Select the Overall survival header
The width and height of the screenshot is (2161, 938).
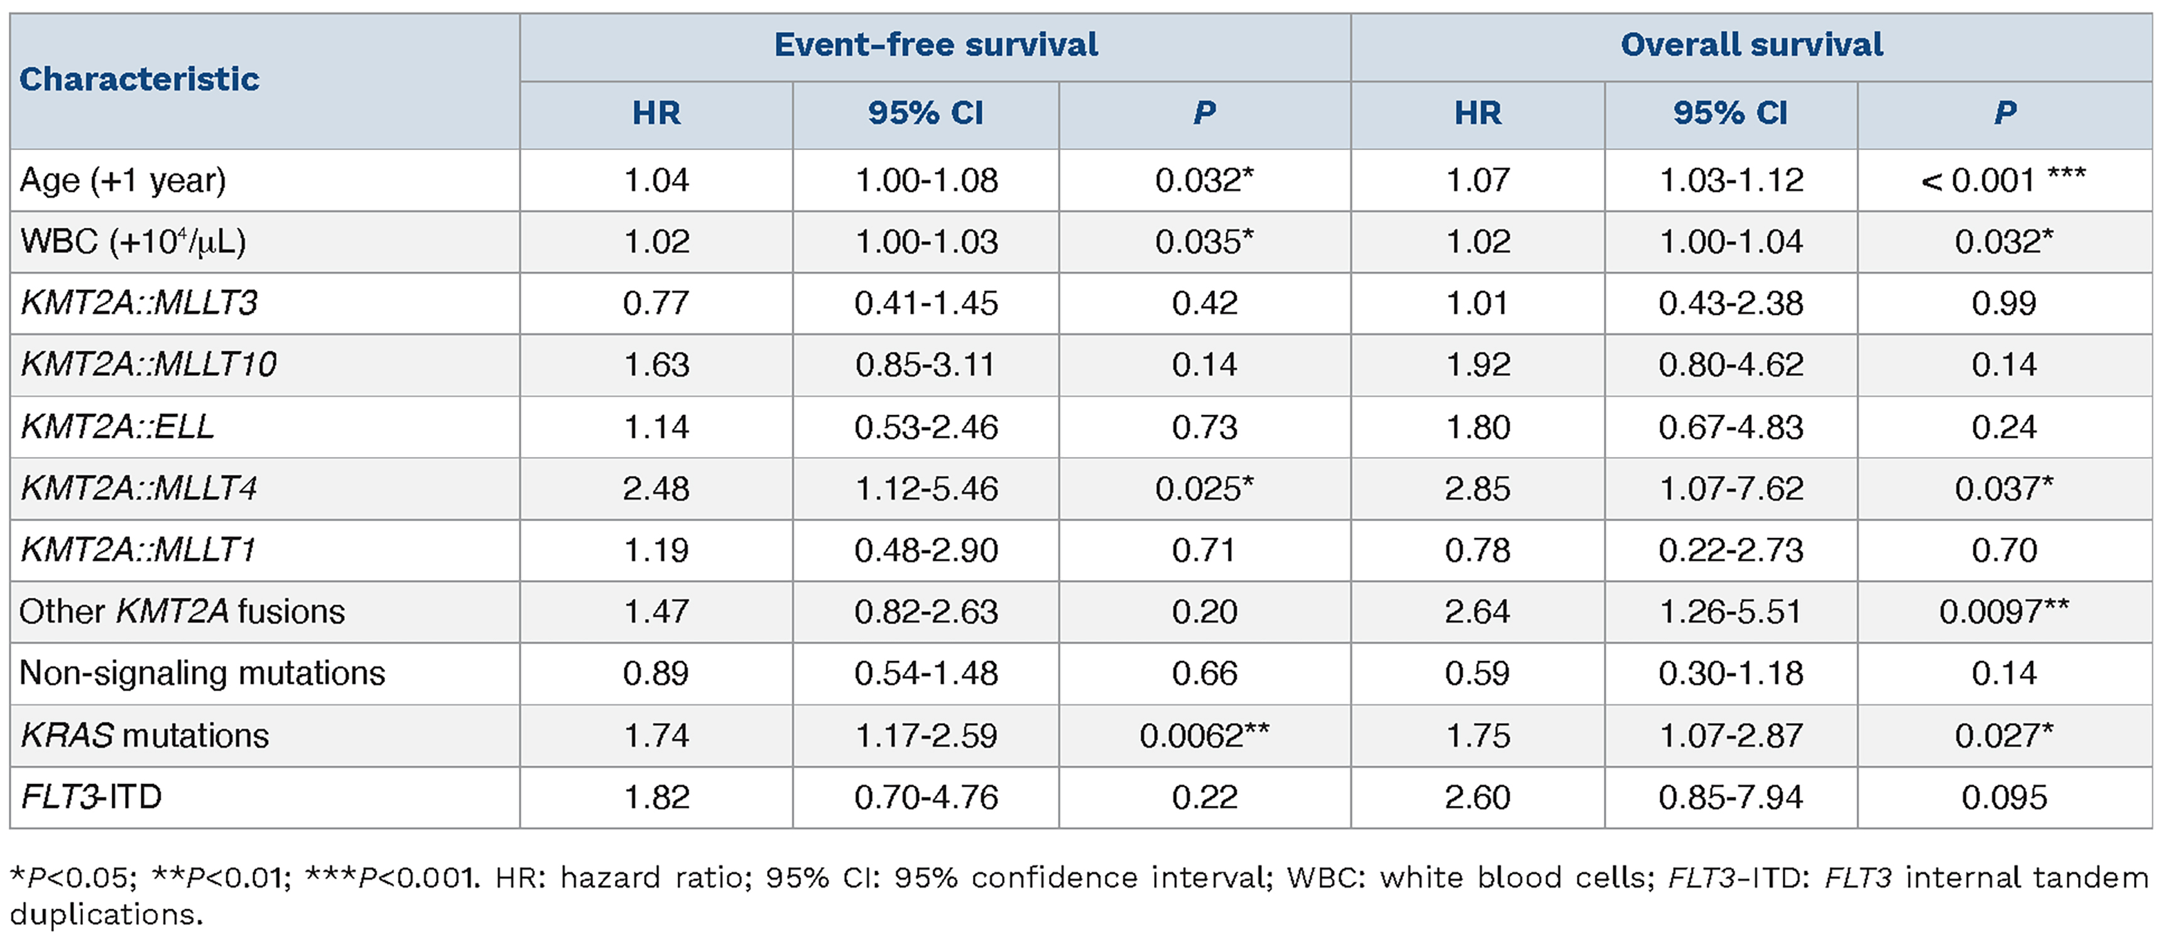(x=1751, y=45)
